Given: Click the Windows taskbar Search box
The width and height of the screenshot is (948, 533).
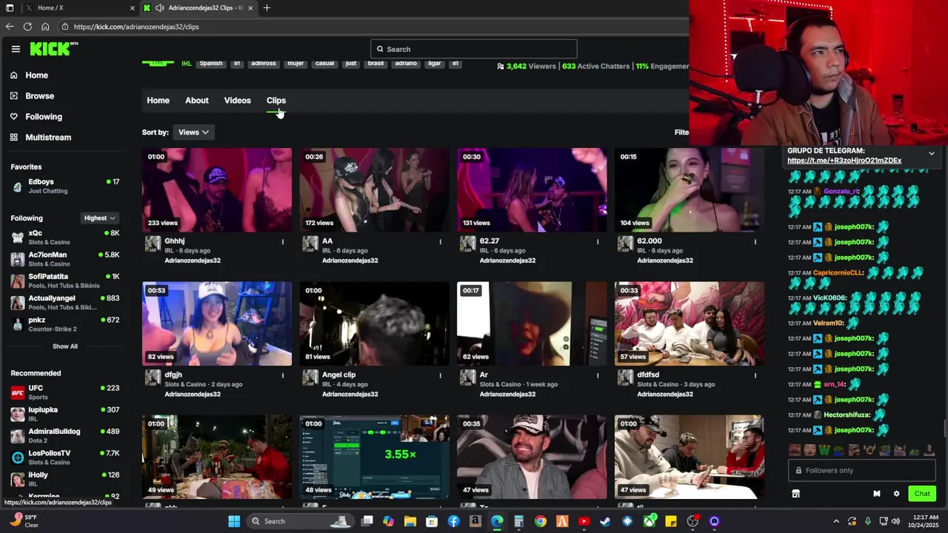Looking at the screenshot, I should click(300, 521).
